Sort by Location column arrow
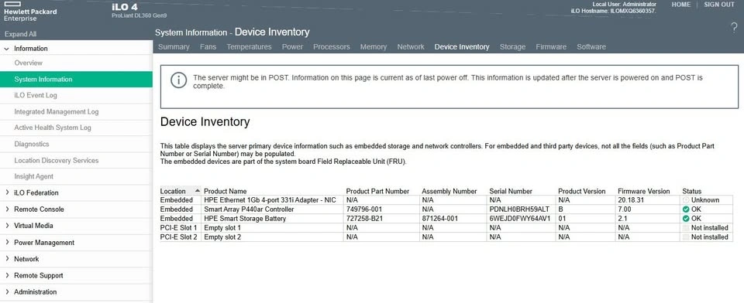 pos(198,191)
